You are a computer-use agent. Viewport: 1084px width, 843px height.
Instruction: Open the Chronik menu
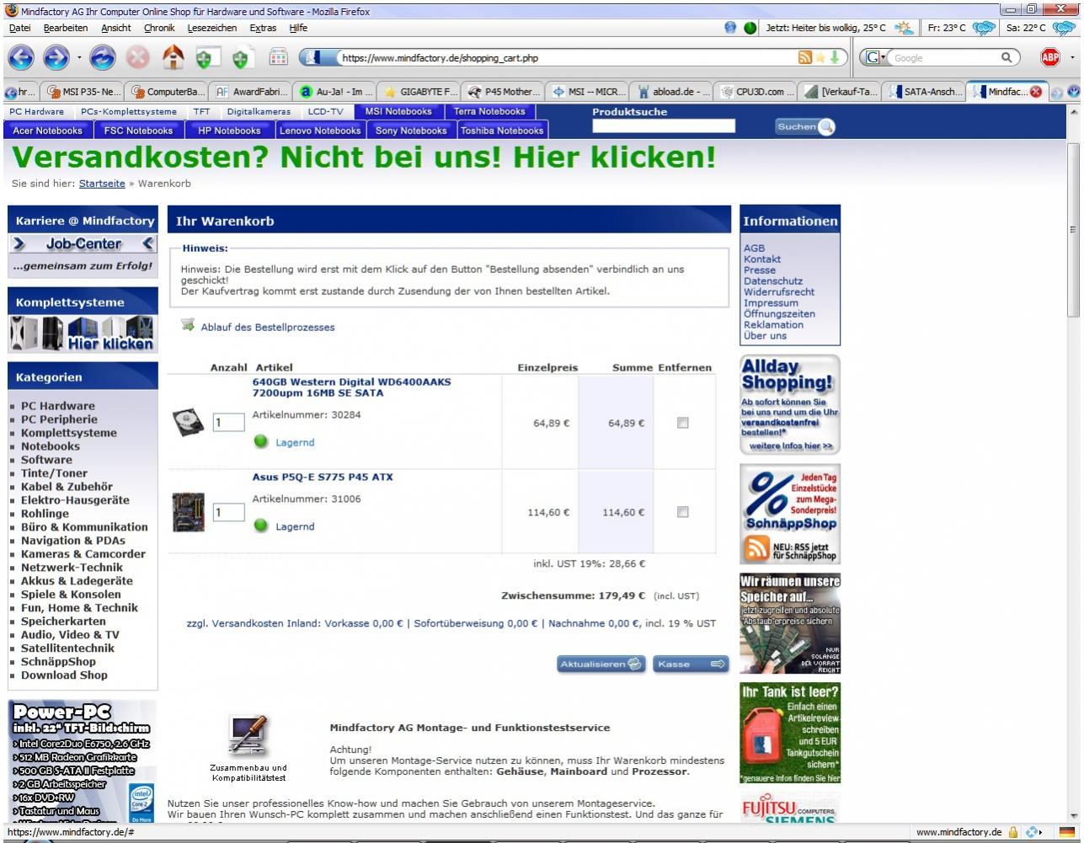tap(159, 28)
